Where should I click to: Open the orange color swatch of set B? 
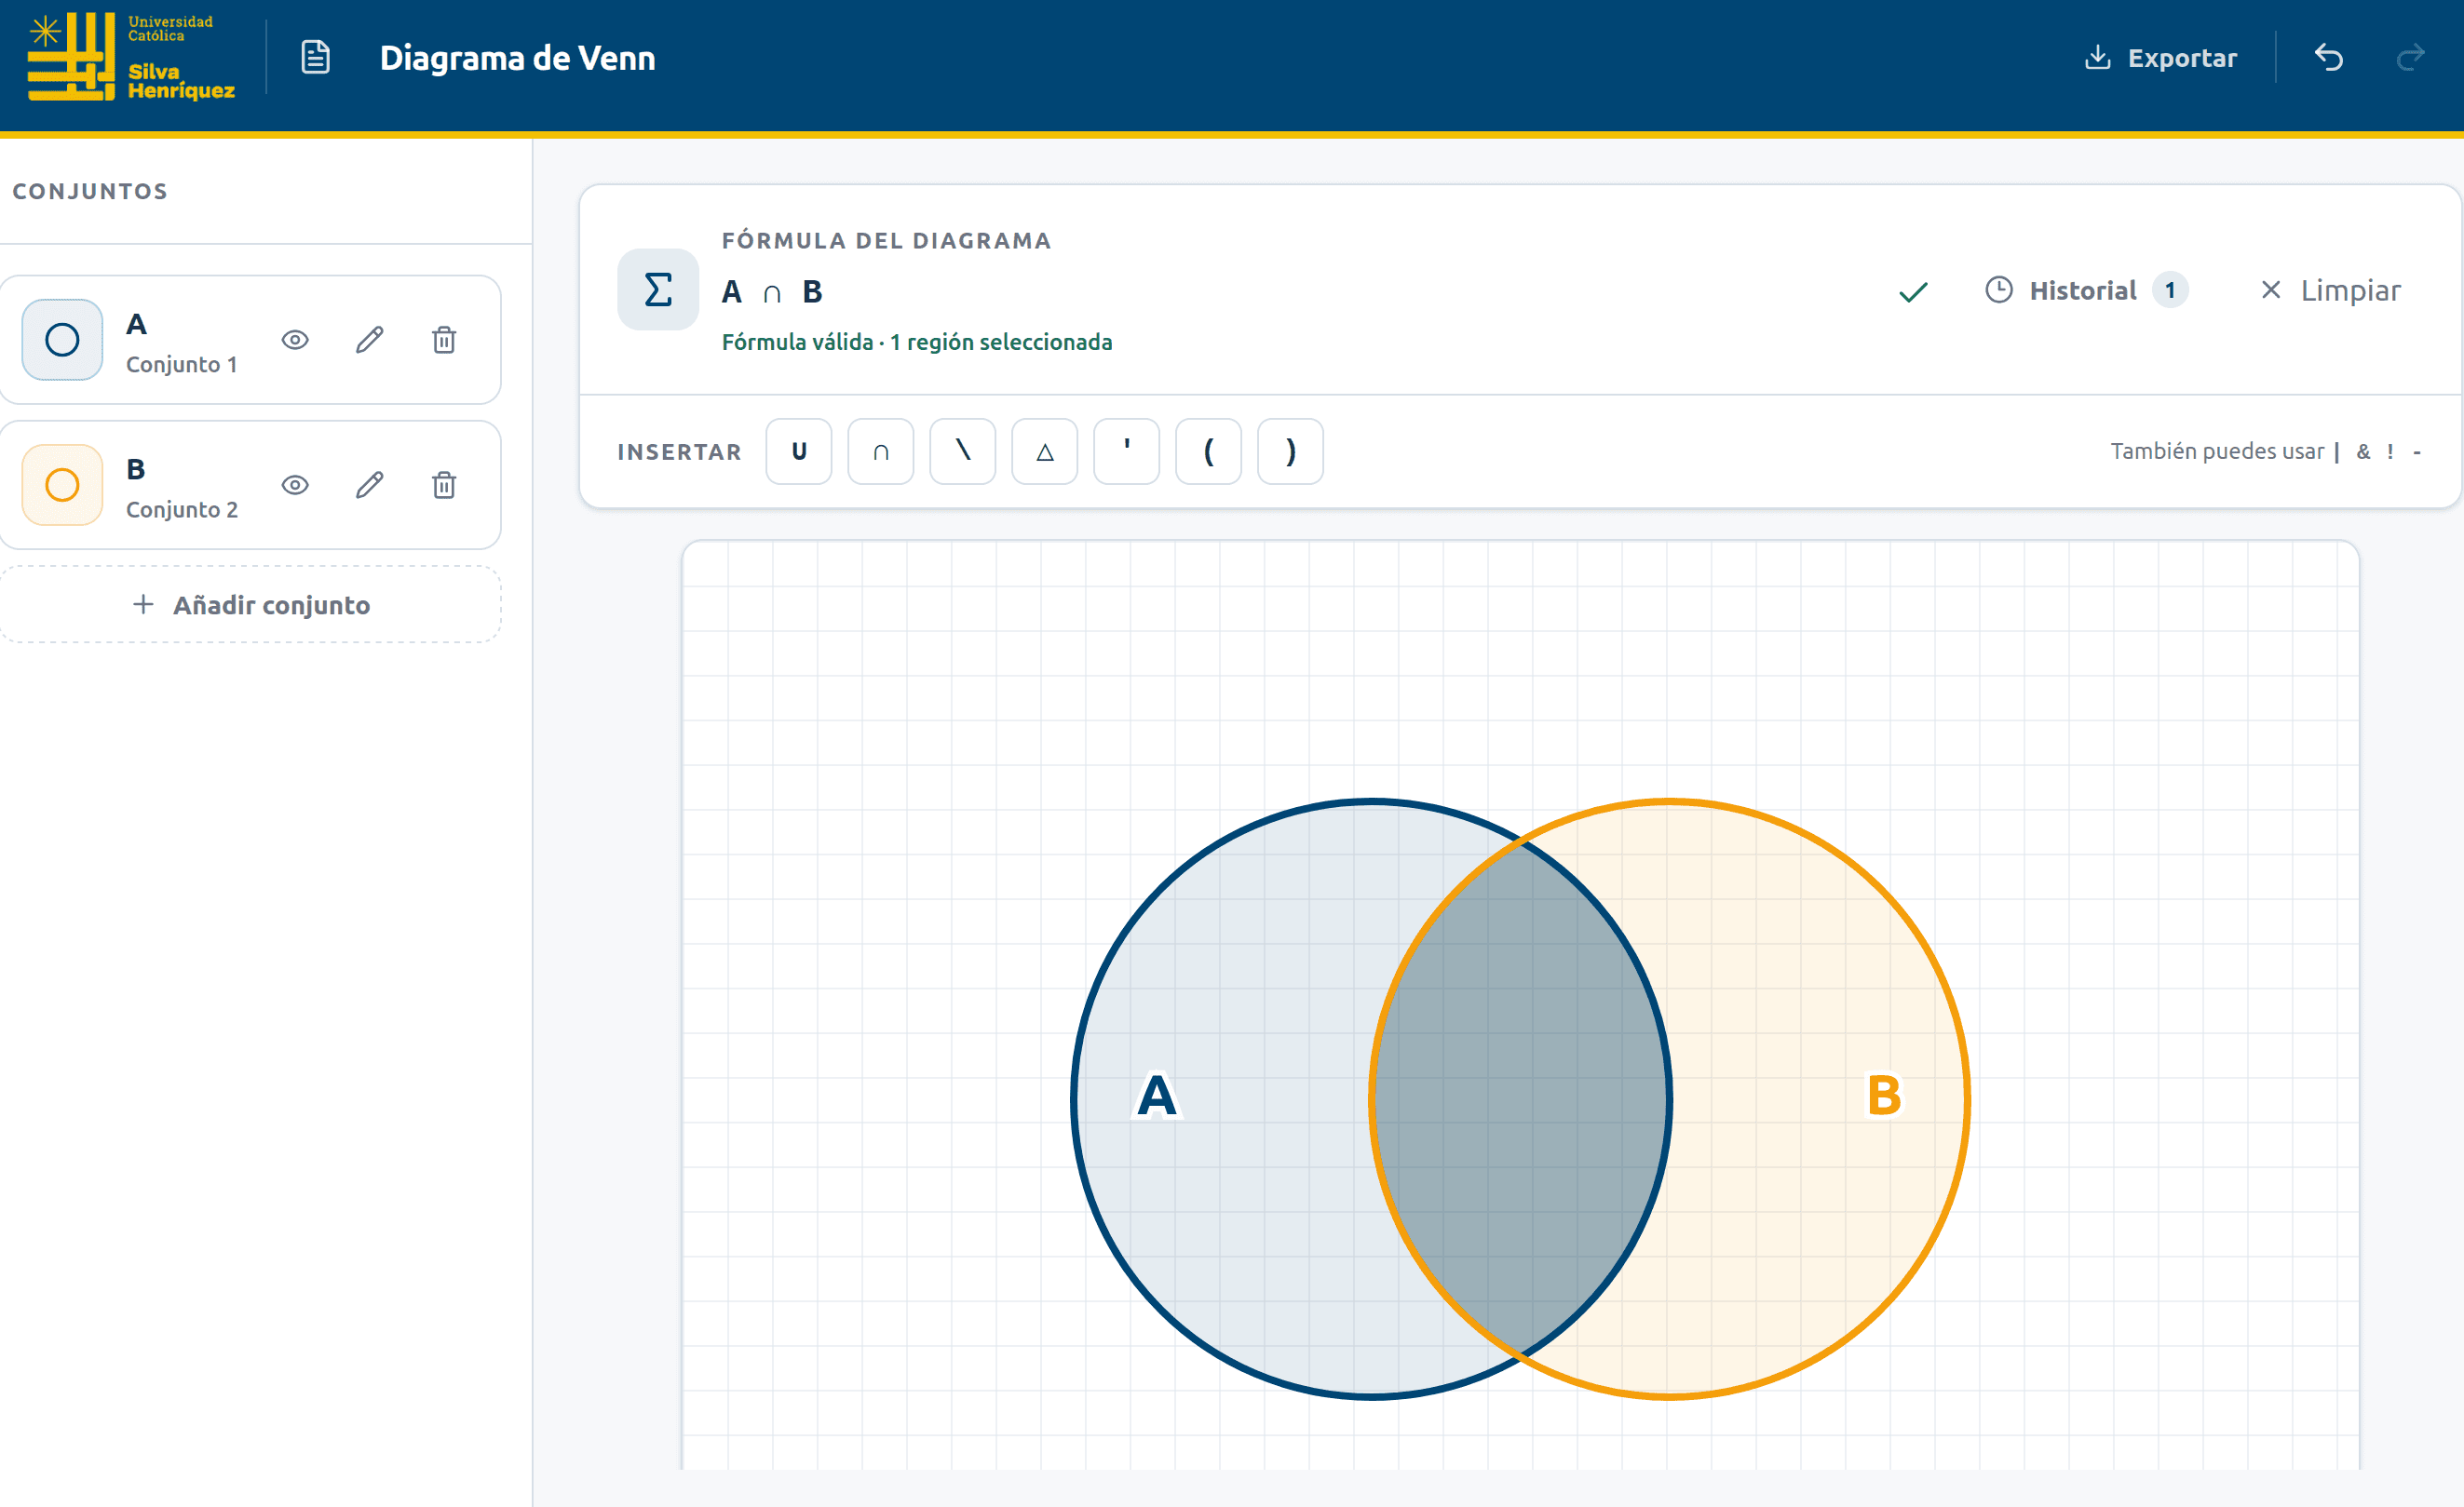[x=62, y=485]
